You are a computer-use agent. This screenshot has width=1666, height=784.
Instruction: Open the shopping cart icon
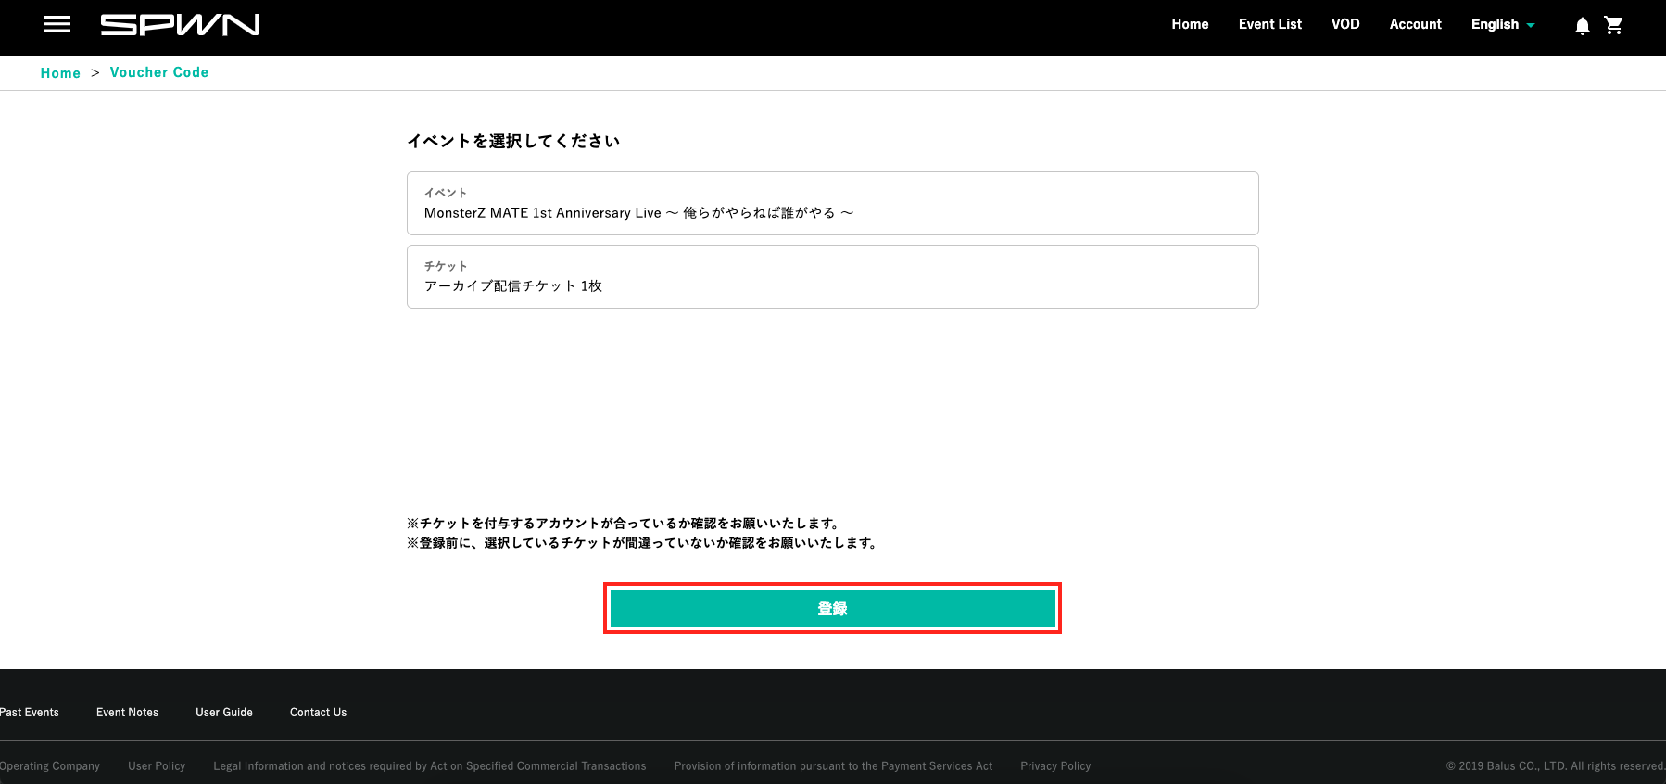tap(1614, 25)
